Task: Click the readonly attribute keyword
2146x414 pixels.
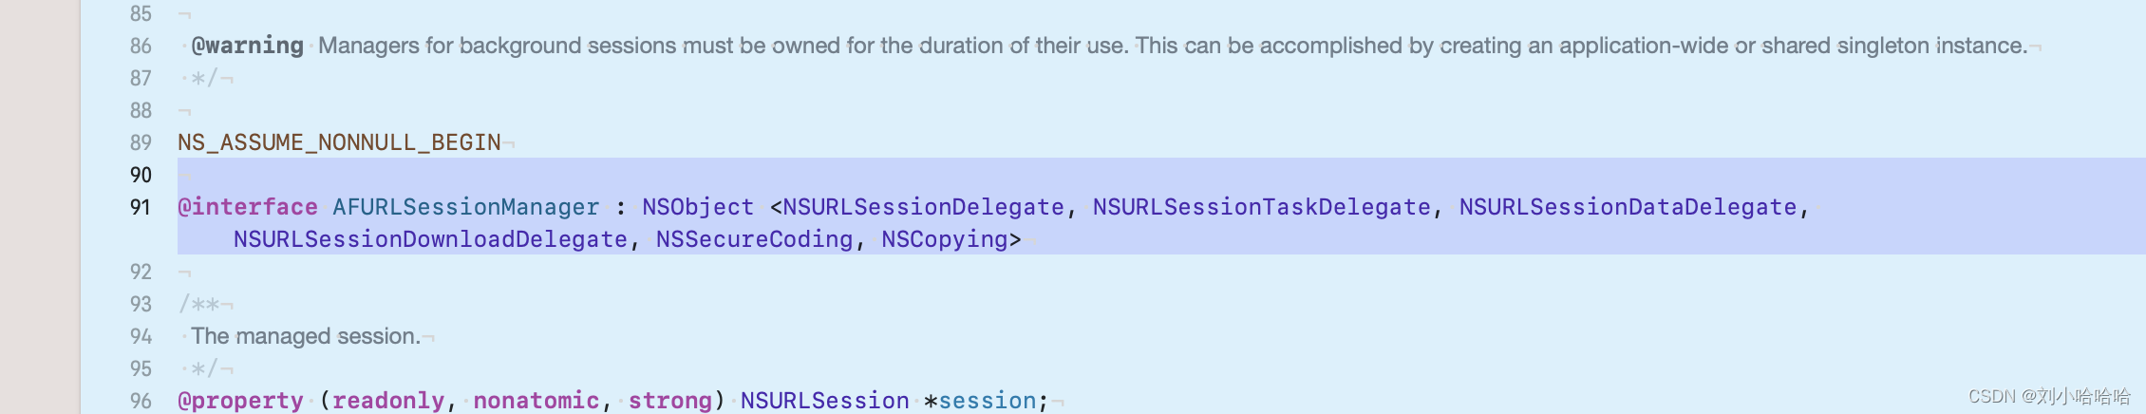Action: tap(388, 401)
